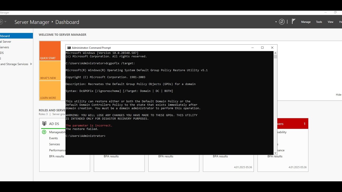The image size is (342, 192).
Task: Click the circular back navigation arrow
Action: 2,22
